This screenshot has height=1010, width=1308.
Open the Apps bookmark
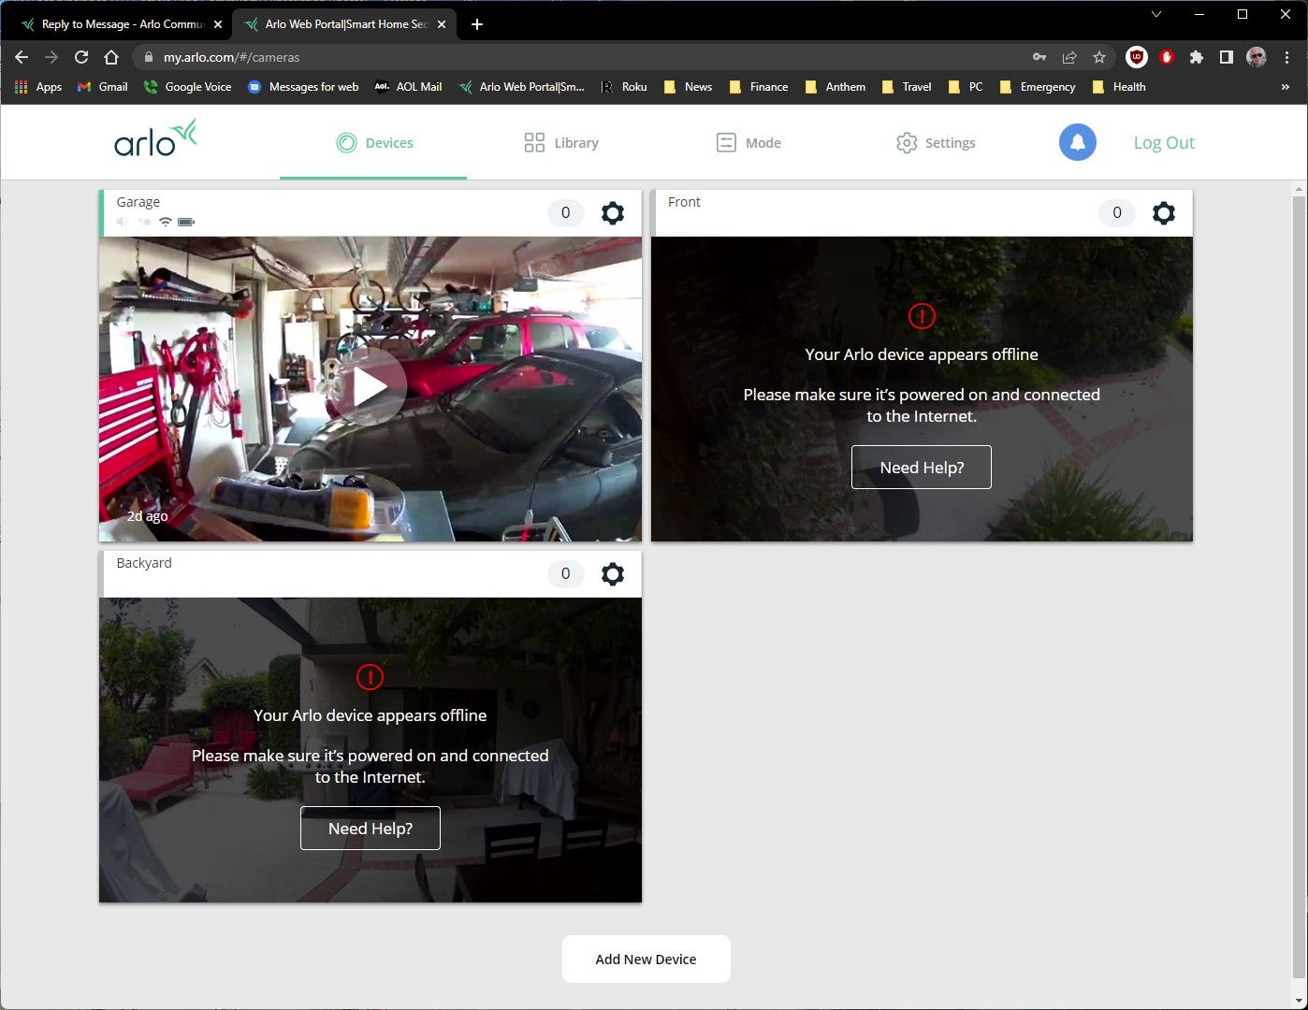(x=38, y=87)
